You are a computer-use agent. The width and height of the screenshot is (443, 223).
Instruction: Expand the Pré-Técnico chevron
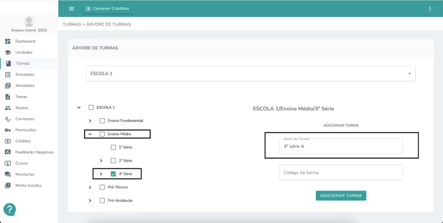90,187
